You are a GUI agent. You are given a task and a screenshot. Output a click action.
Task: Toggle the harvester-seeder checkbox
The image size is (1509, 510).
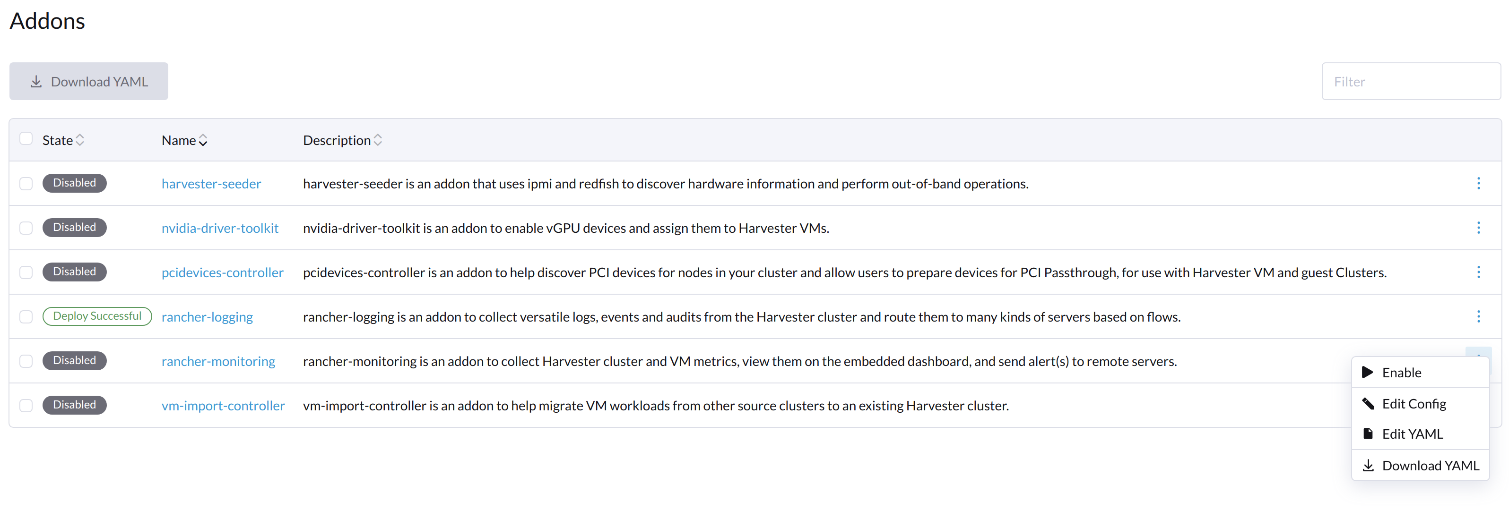pos(26,182)
